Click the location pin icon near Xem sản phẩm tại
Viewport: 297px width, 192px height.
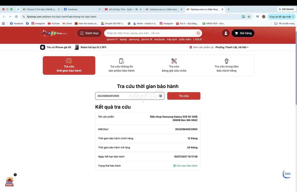[191, 47]
